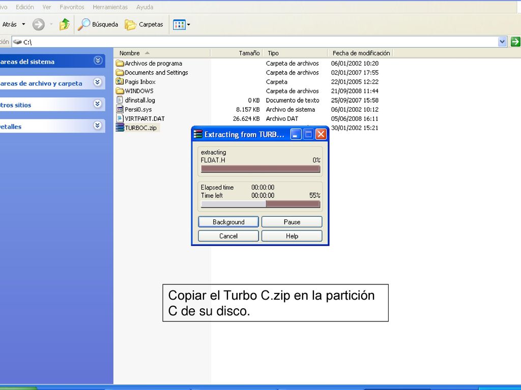The height and width of the screenshot is (390, 521).
Task: Open the views icon menu
Action: pyautogui.click(x=182, y=24)
